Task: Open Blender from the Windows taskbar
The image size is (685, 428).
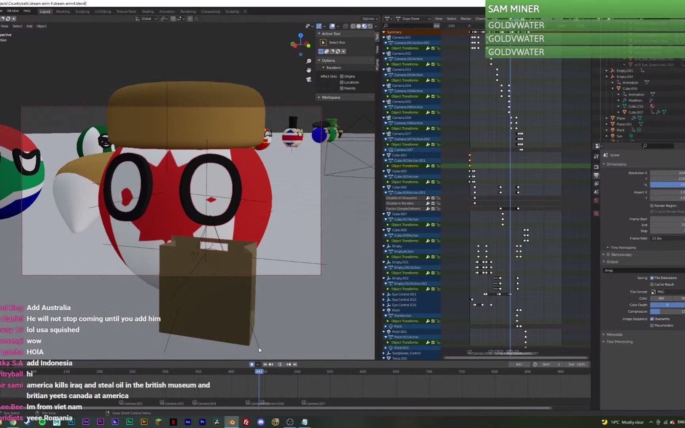Action: click(x=232, y=422)
